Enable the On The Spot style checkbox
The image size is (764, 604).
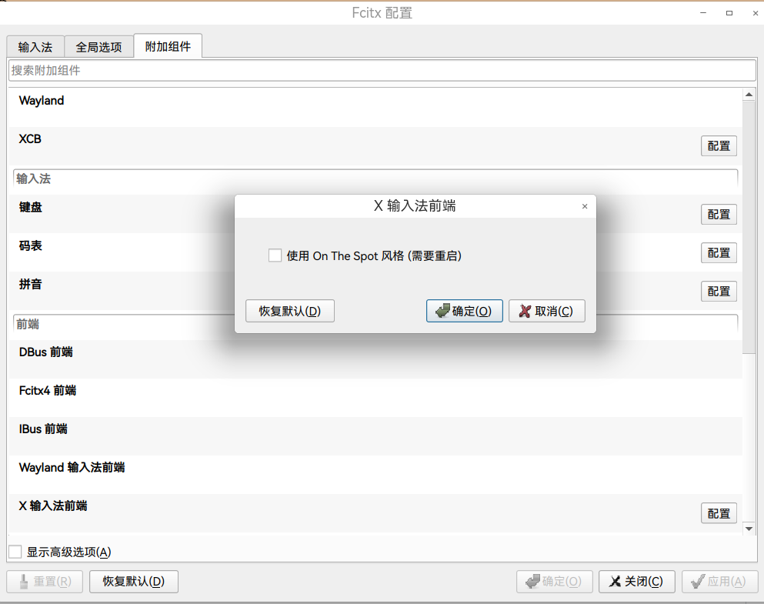(275, 255)
